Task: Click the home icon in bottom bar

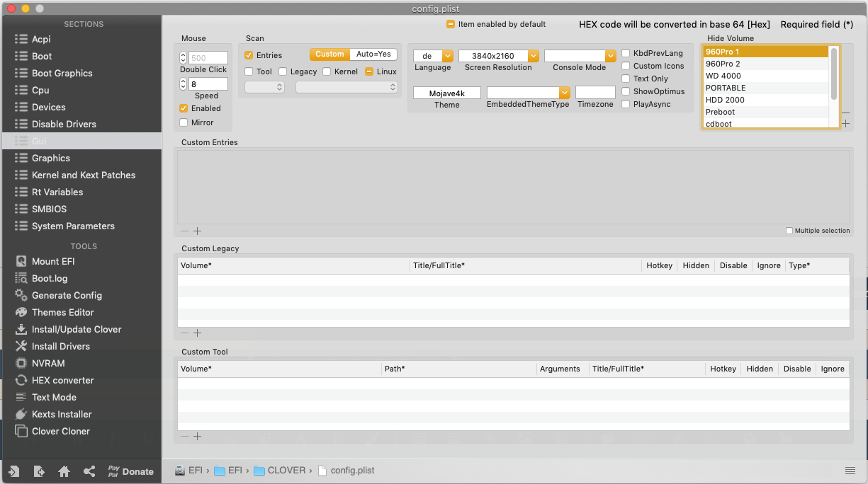Action: [x=64, y=471]
